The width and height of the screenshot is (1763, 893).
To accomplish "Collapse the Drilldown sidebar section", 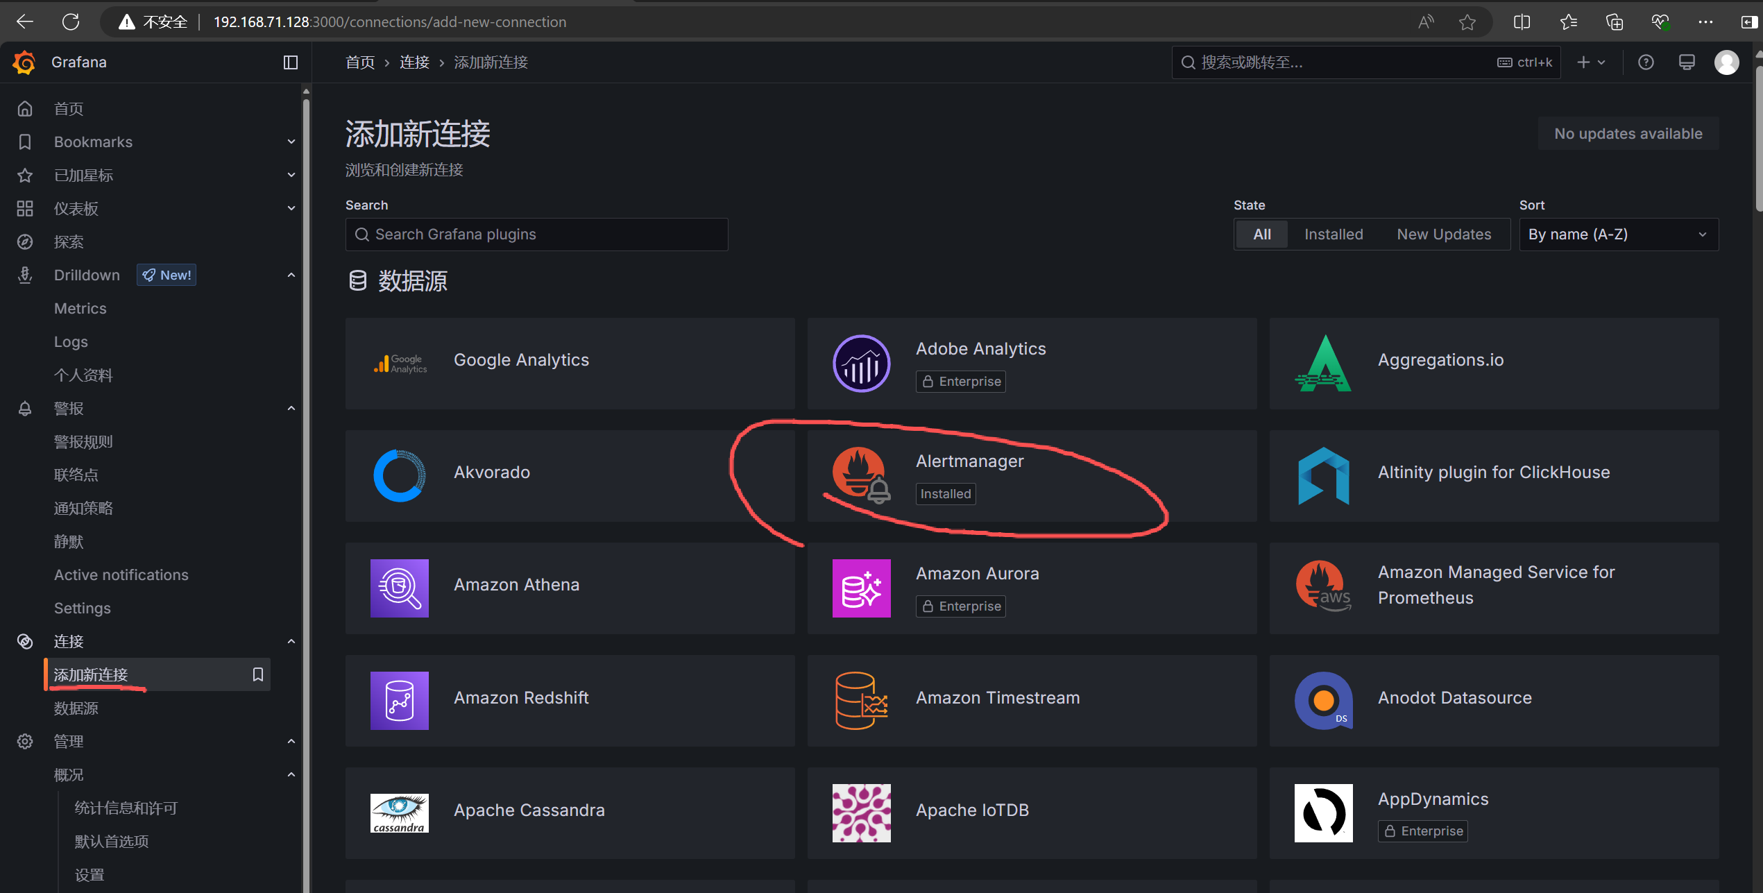I will [291, 275].
